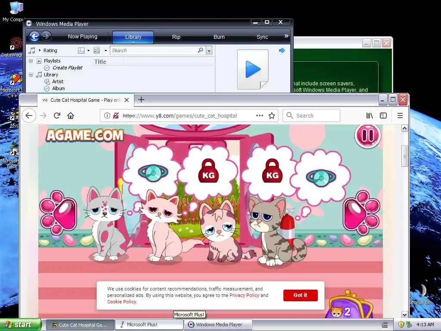Click the page scrollbar down arrow
Image resolution: width=441 pixels, height=331 pixels.
[x=404, y=315]
